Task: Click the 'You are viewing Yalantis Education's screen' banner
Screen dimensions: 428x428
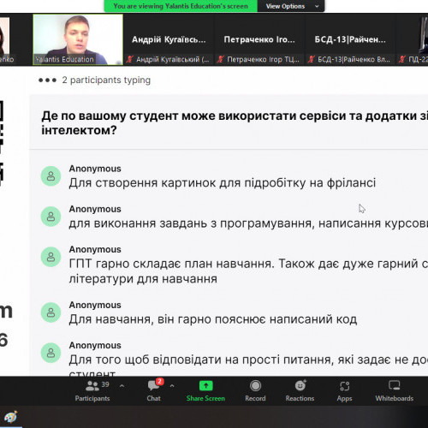Action: coord(181,6)
